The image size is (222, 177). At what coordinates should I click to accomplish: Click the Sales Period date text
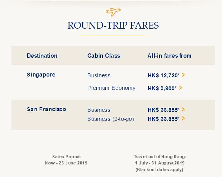coord(66,163)
